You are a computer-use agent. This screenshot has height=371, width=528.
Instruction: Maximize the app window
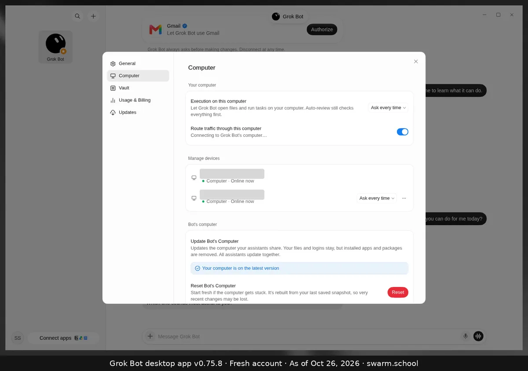point(498,15)
